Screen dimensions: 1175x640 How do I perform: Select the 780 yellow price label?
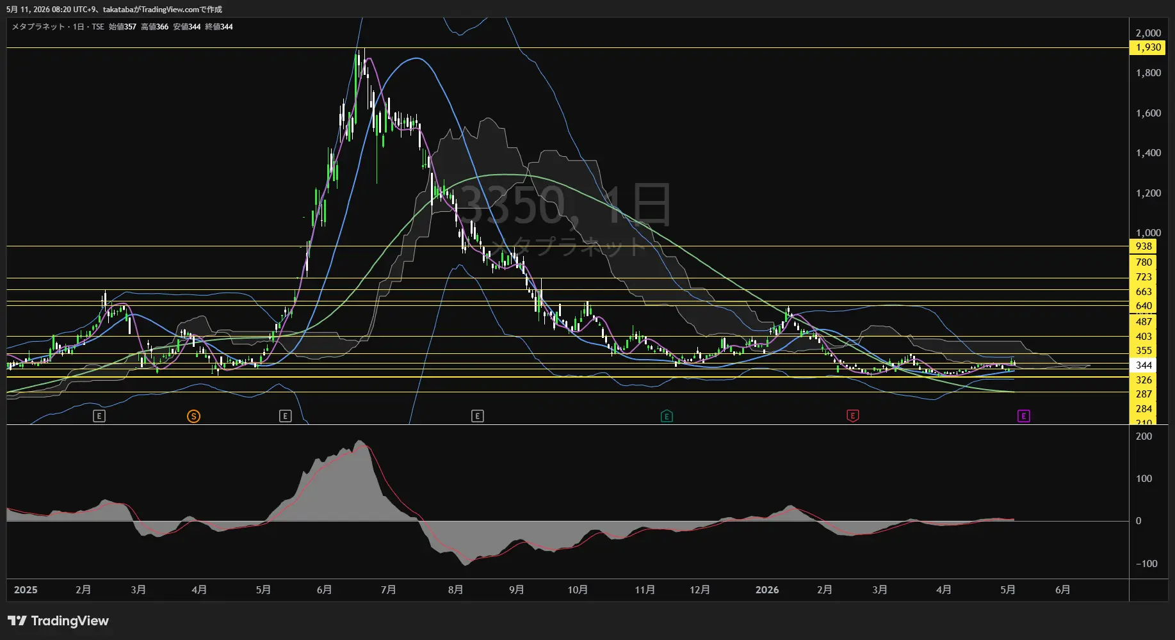(1144, 262)
